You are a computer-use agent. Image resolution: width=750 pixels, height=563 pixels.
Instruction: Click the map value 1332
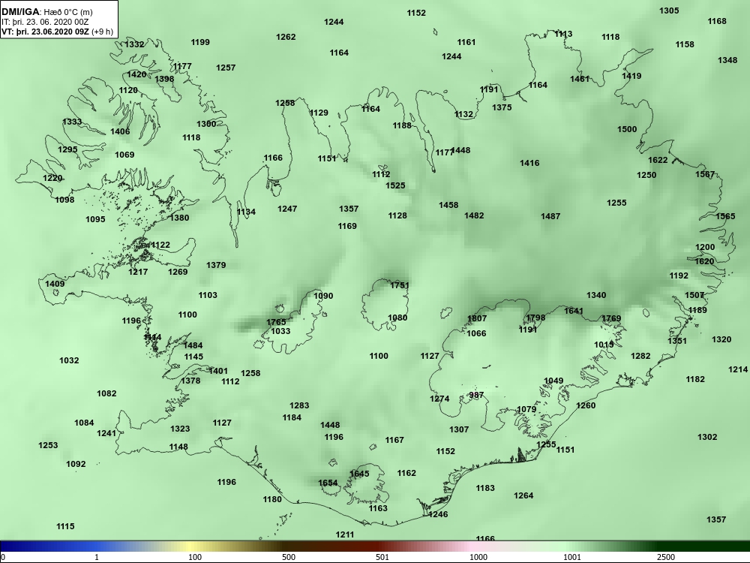point(134,44)
